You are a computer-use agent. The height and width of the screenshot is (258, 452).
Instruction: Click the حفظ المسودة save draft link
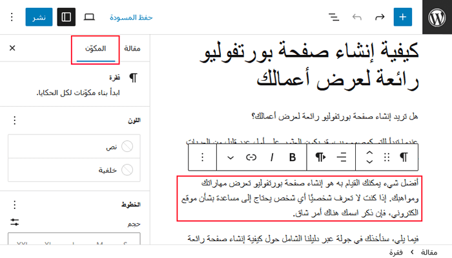pyautogui.click(x=131, y=17)
